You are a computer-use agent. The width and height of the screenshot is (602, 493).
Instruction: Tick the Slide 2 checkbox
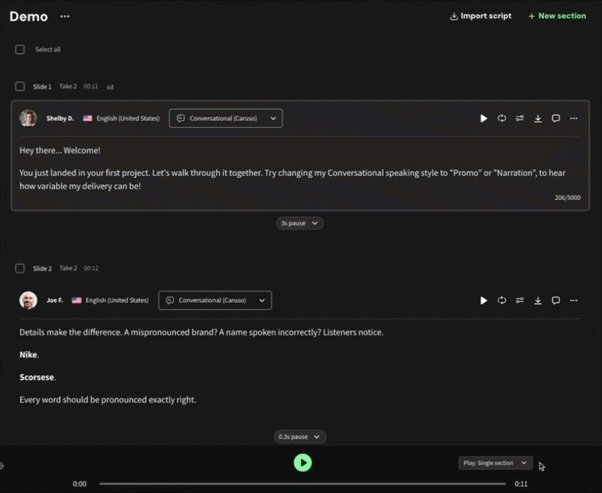[20, 268]
